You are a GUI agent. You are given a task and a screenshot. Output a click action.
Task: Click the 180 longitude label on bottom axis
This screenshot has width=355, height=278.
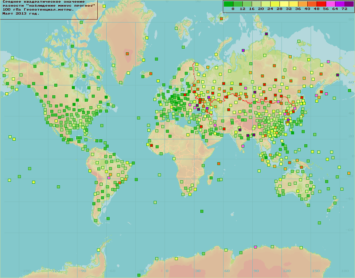tap(345, 271)
